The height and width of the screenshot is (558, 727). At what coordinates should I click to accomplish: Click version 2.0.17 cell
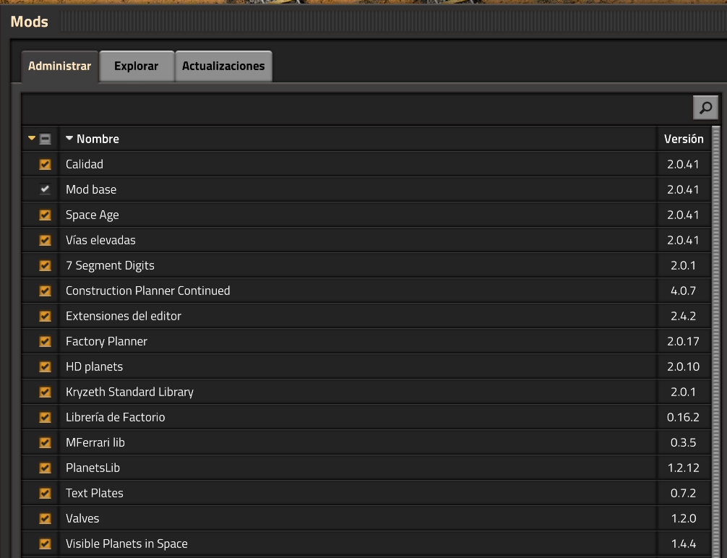click(684, 341)
